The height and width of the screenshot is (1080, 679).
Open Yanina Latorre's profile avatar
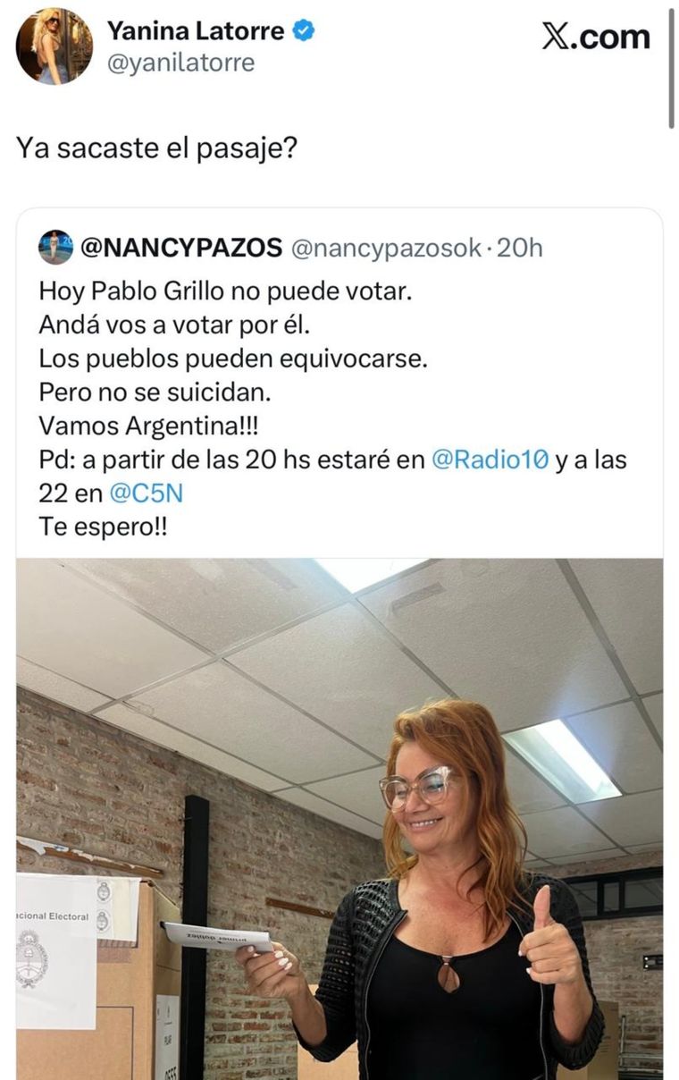(x=54, y=46)
